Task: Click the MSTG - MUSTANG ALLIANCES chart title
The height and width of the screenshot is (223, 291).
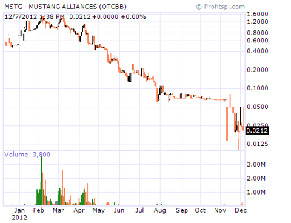Action: [65, 7]
